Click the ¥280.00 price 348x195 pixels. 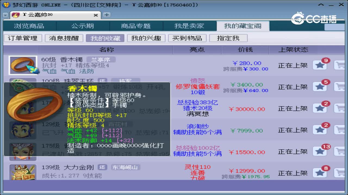click(247, 63)
